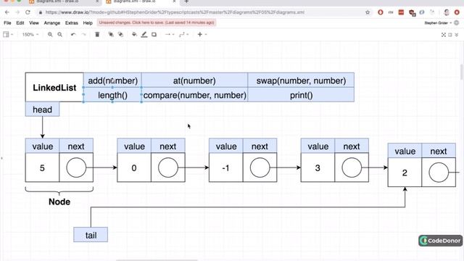
Task: Select the compare(number, number) cell
Action: [x=194, y=95]
